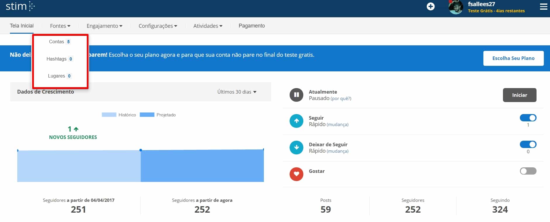This screenshot has width=550, height=222.
Task: Click the stim logo
Action: [x=20, y=6]
